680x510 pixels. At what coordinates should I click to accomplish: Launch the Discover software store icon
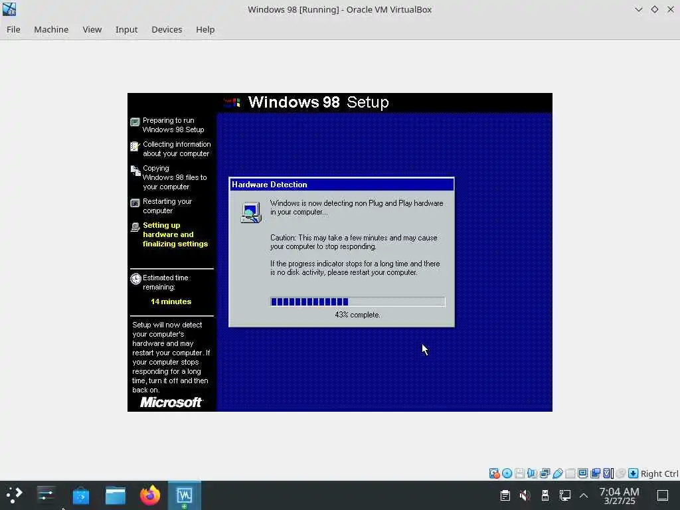pos(80,495)
